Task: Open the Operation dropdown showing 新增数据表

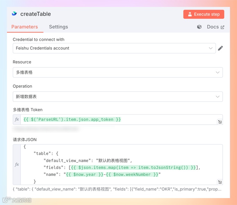Action: (118, 97)
